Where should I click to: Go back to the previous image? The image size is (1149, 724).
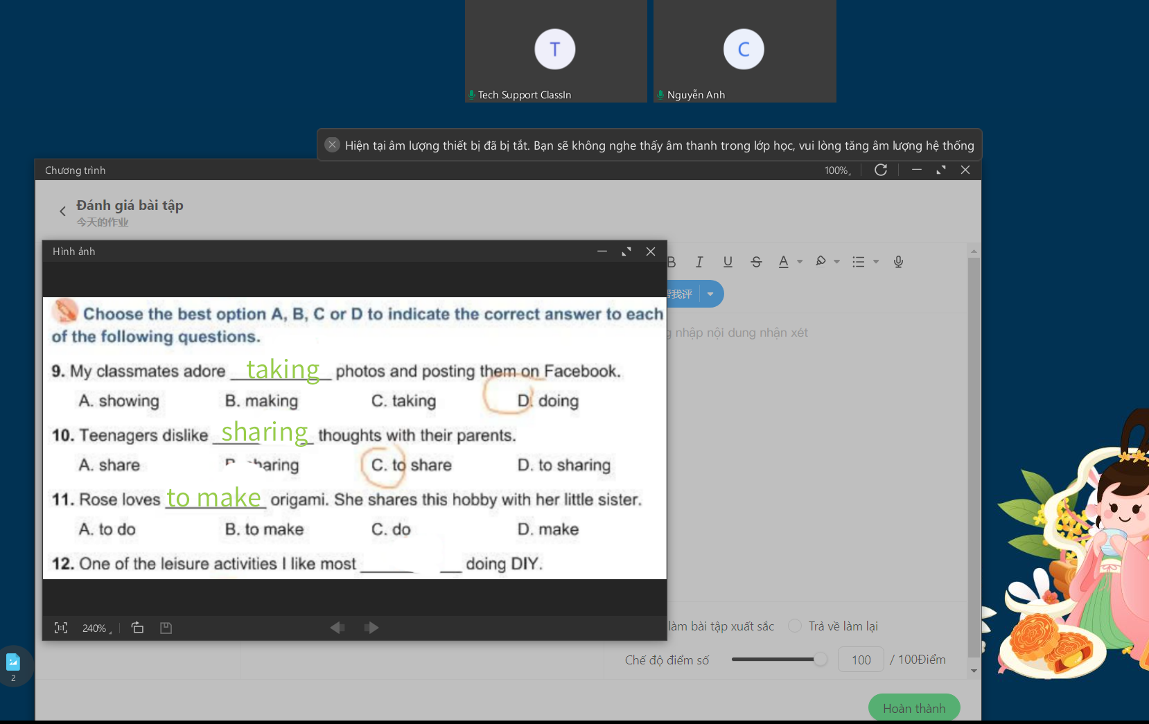click(337, 628)
